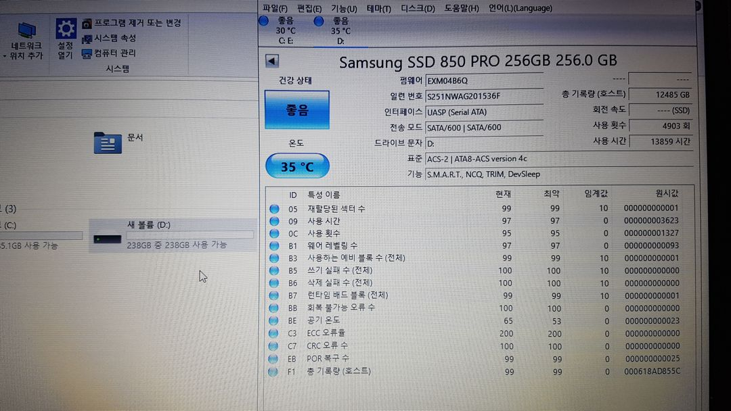
Task: Open the 언어(L)(Language) menu
Action: click(520, 8)
